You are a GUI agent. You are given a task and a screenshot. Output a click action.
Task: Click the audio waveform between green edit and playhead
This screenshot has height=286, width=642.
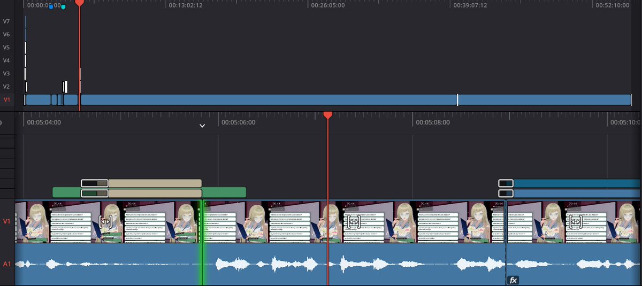(265, 264)
